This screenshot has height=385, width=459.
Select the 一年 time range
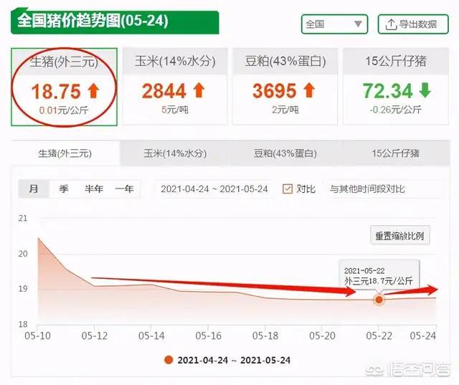tap(124, 189)
